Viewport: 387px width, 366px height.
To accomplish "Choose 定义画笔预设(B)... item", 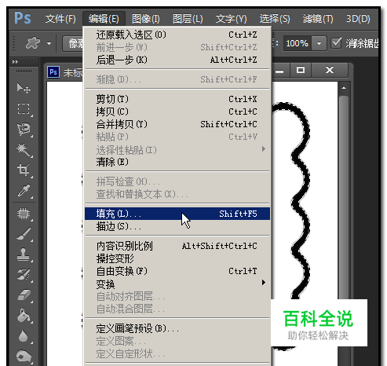I will coord(177,328).
